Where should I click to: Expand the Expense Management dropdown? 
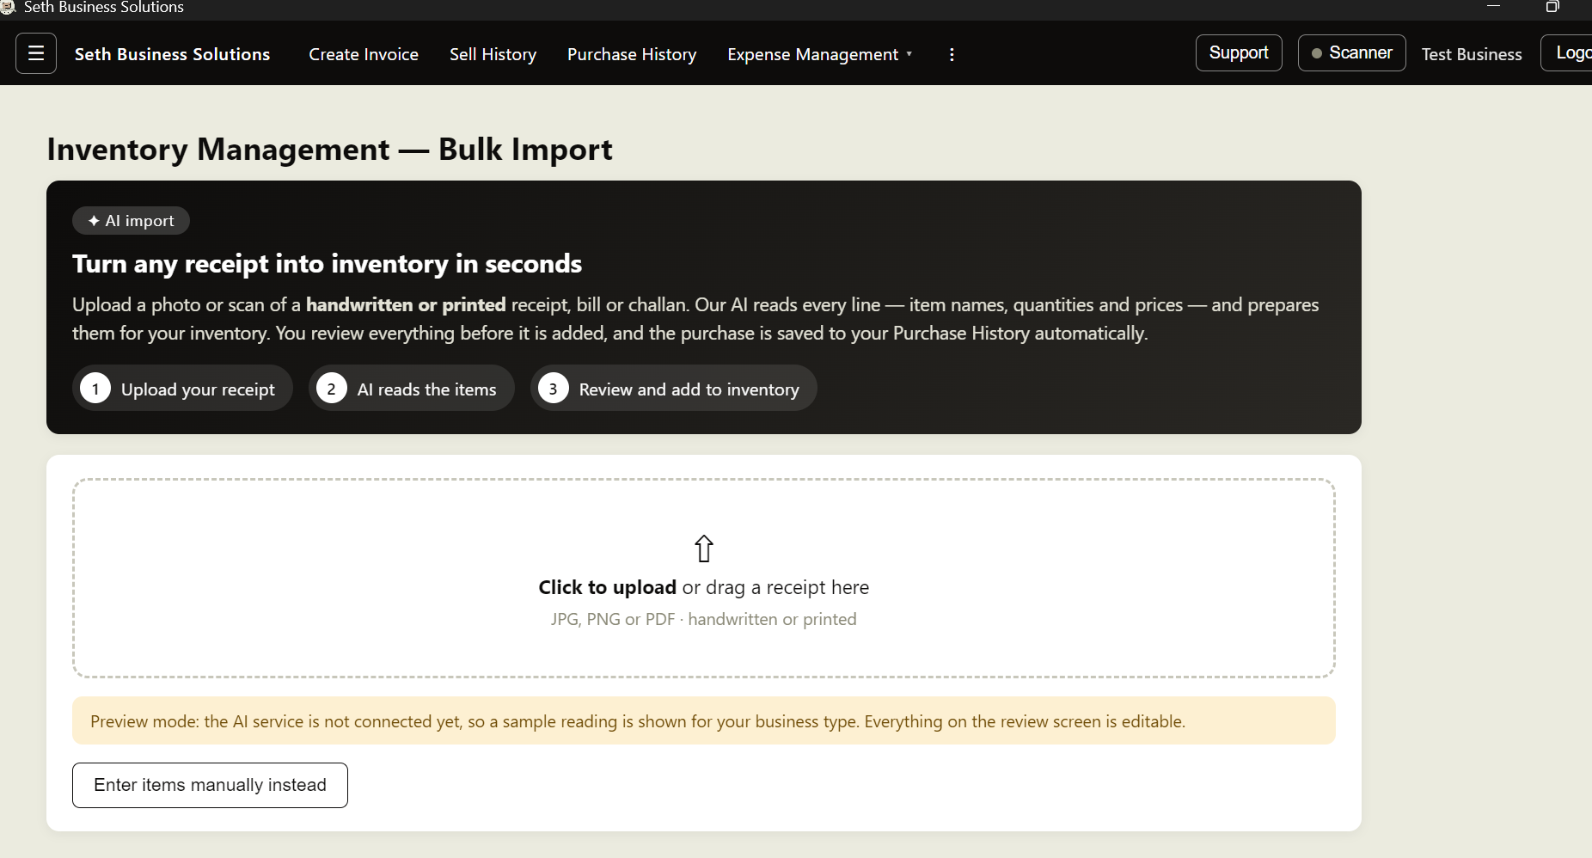click(x=820, y=54)
